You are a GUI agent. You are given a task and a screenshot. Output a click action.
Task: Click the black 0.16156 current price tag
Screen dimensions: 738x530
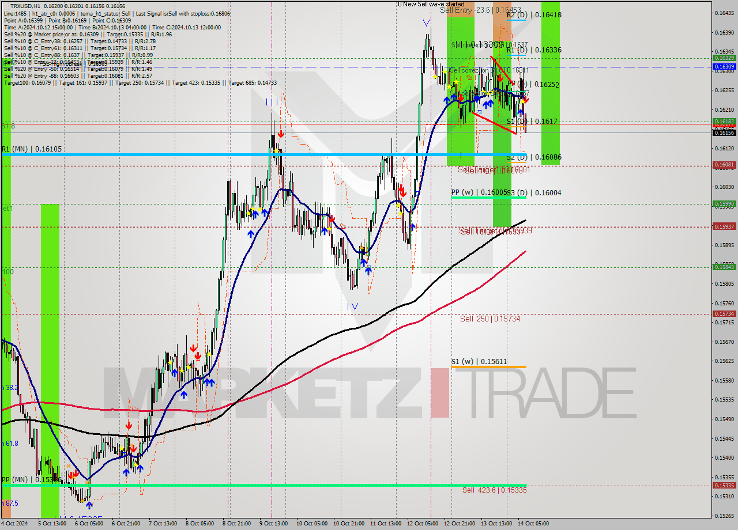pyautogui.click(x=724, y=132)
